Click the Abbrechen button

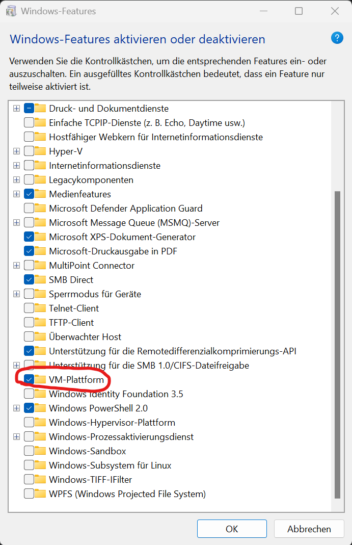(x=309, y=529)
